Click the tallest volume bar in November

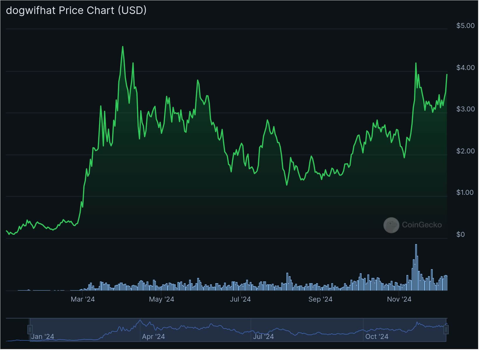[x=416, y=267]
